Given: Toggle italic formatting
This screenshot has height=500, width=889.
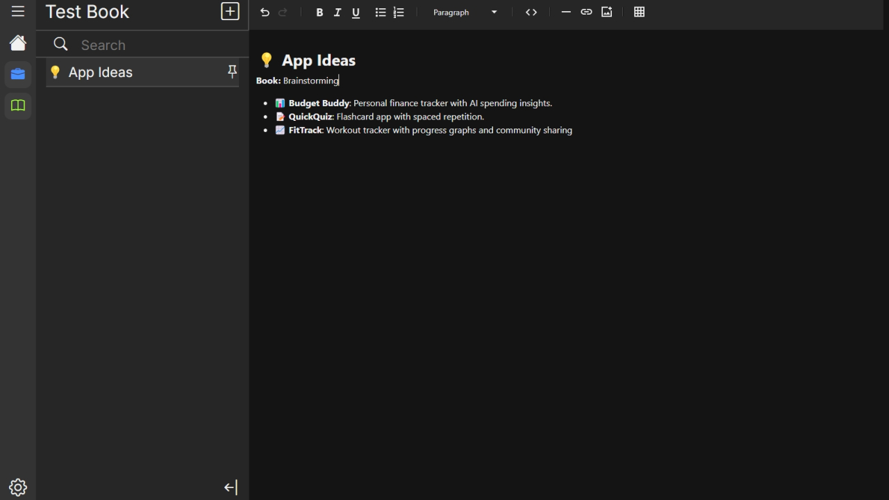Looking at the screenshot, I should click(x=338, y=12).
